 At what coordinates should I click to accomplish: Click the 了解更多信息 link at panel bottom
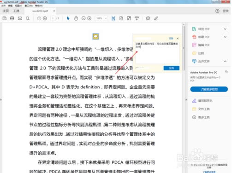[x=209, y=172]
